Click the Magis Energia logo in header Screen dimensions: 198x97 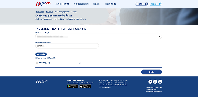[x=43, y=4]
